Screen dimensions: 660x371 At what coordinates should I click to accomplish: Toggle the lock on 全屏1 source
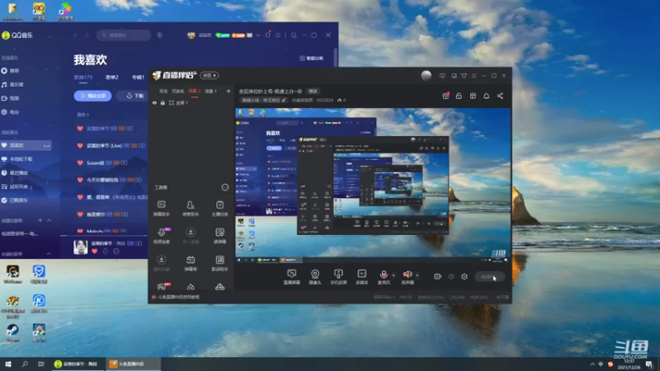pyautogui.click(x=163, y=102)
